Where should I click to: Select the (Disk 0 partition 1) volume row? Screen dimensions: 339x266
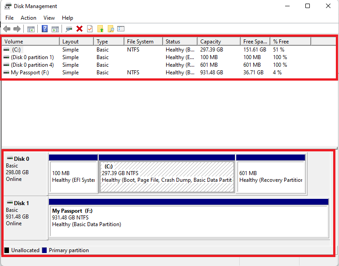pos(169,57)
